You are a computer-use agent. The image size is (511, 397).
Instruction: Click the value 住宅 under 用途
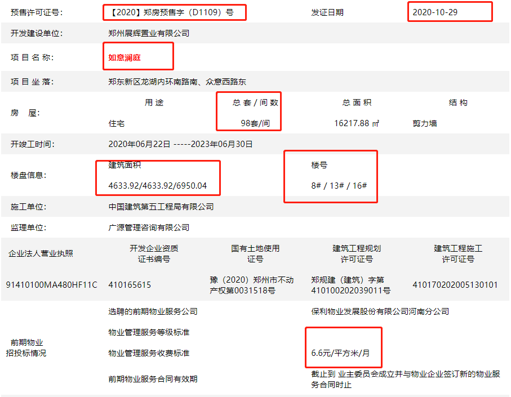coord(117,123)
